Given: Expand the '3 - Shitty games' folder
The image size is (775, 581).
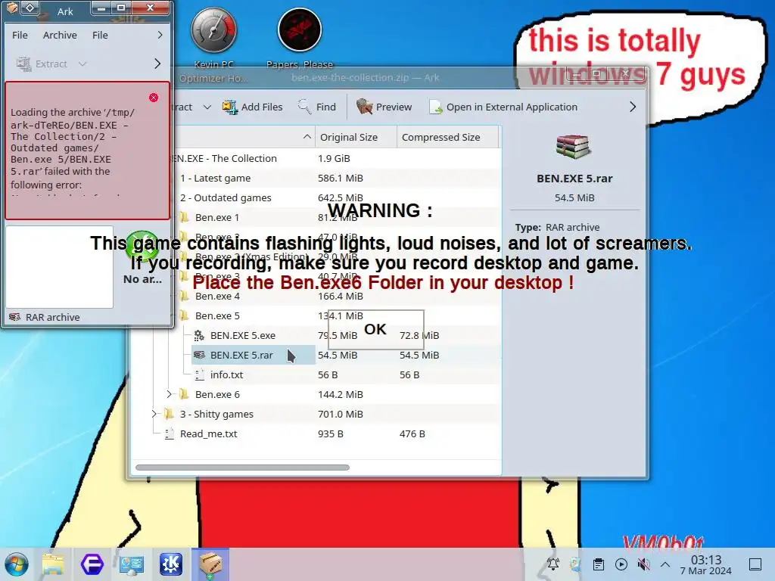Looking at the screenshot, I should (x=154, y=414).
